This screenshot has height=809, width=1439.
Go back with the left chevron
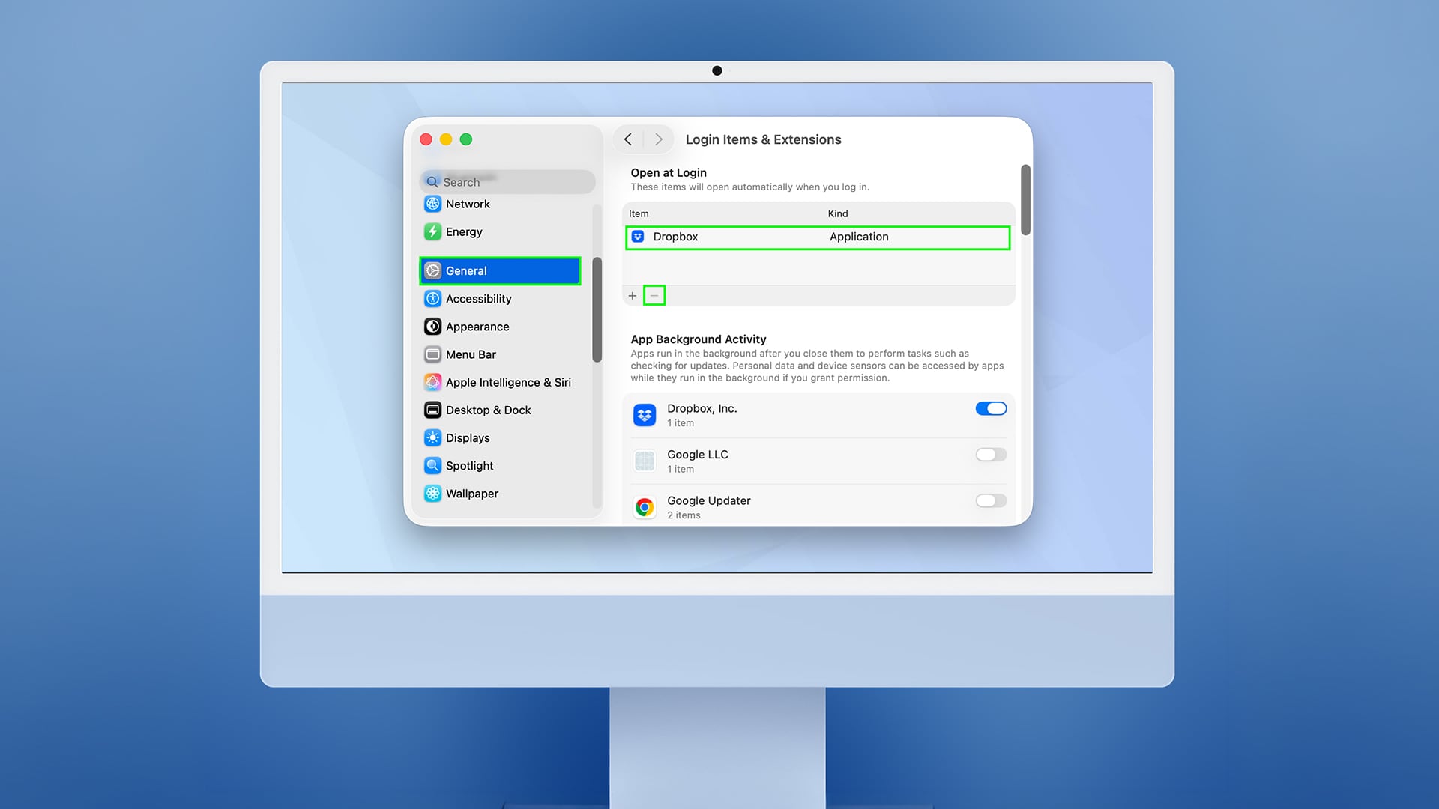[x=628, y=139]
